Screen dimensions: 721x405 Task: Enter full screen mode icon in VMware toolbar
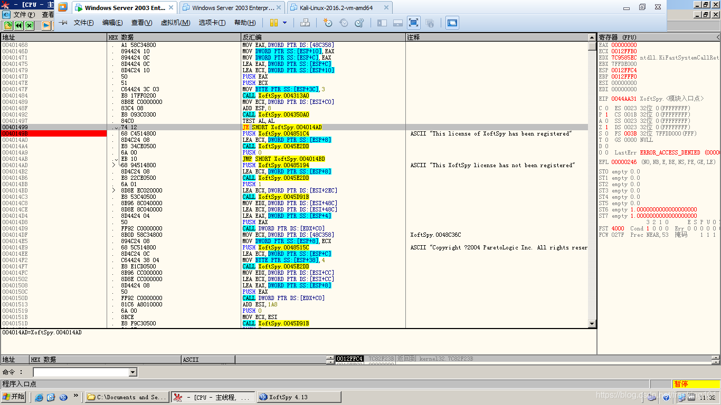click(413, 23)
